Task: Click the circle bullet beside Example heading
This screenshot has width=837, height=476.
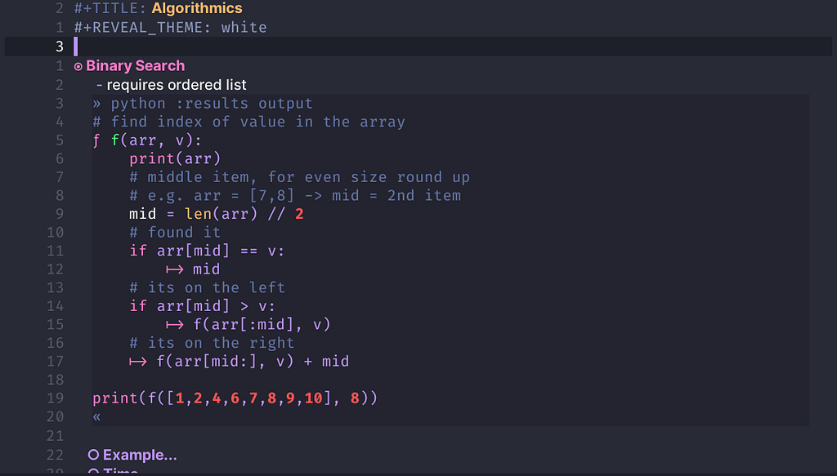Action: click(93, 455)
